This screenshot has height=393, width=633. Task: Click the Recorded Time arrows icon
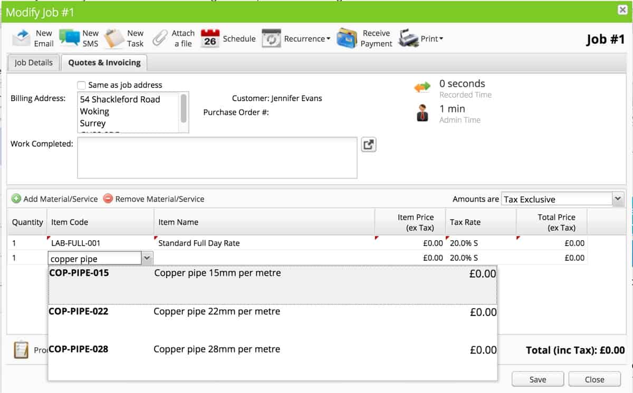click(x=423, y=88)
